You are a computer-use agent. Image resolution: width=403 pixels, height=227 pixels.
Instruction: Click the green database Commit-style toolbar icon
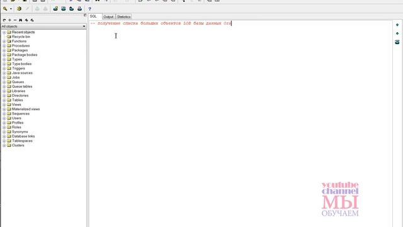click(x=55, y=9)
